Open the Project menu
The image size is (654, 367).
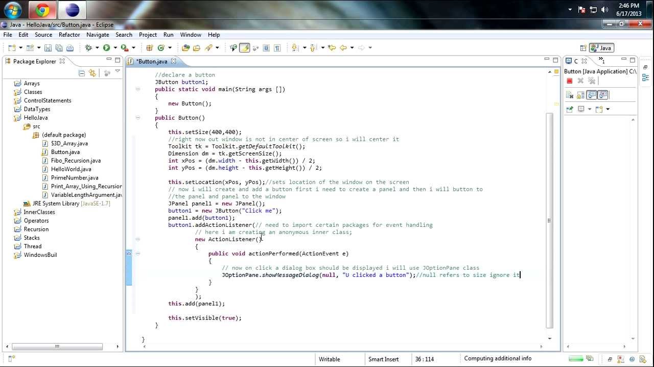click(x=148, y=35)
